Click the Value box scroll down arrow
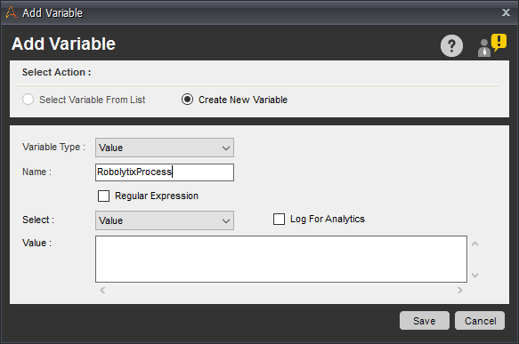This screenshot has height=344, width=519. click(475, 275)
